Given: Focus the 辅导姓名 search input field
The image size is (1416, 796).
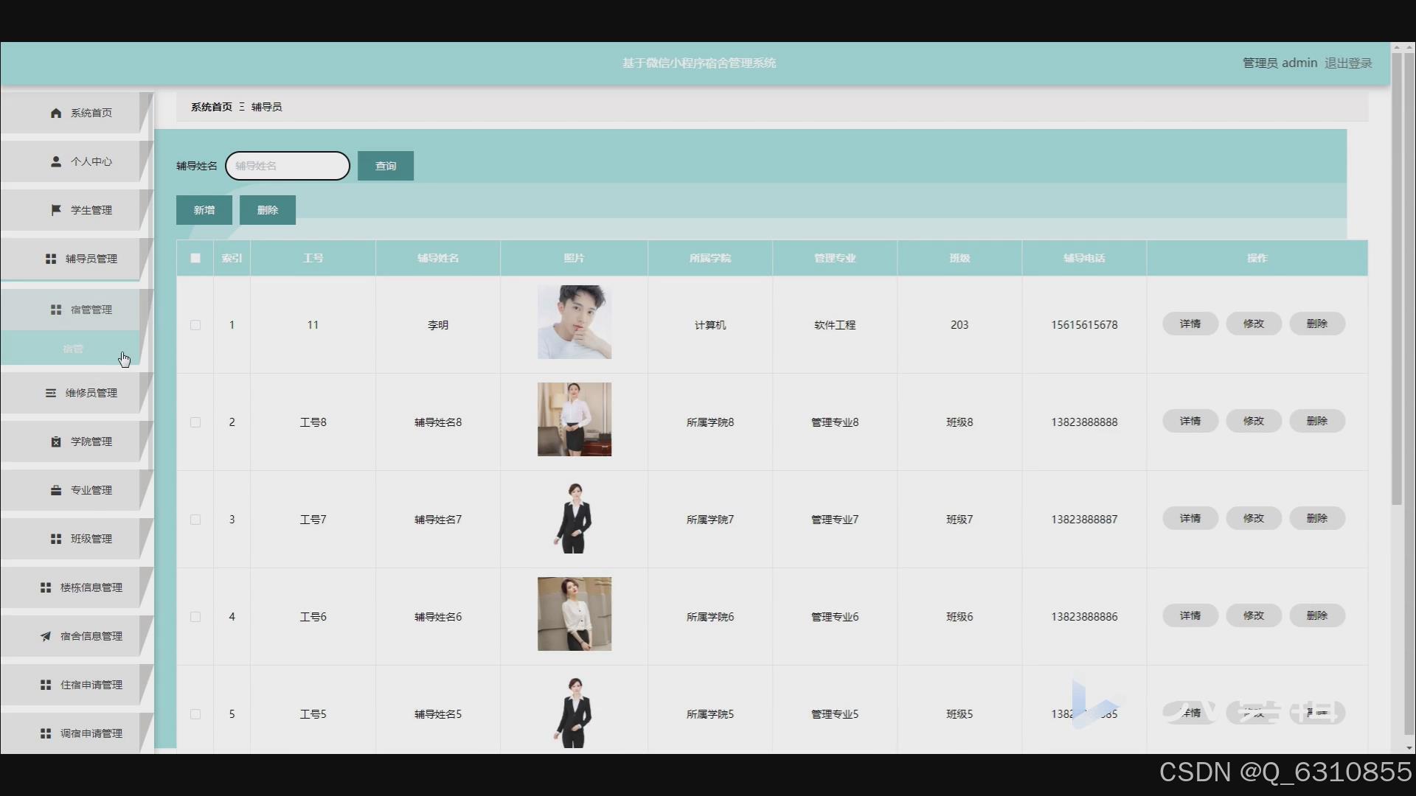Looking at the screenshot, I should tap(288, 166).
